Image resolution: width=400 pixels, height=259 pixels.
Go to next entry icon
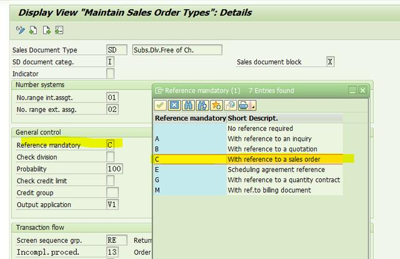coord(46,29)
